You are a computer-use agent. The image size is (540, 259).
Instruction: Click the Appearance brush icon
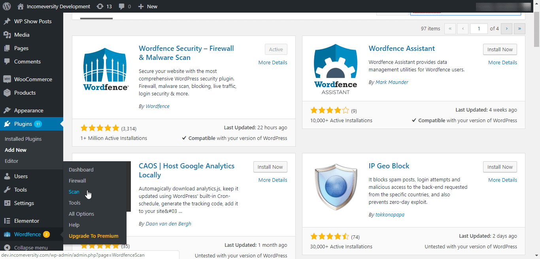pyautogui.click(x=7, y=110)
